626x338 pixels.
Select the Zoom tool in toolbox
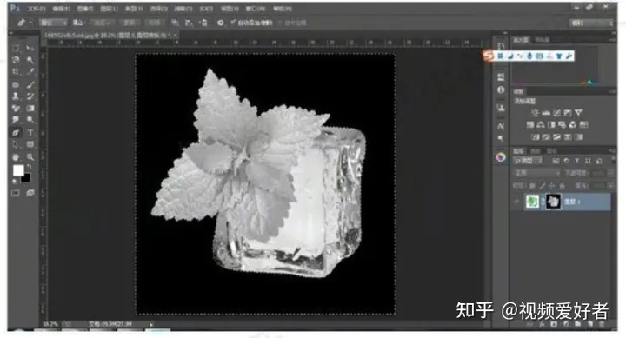coord(30,156)
